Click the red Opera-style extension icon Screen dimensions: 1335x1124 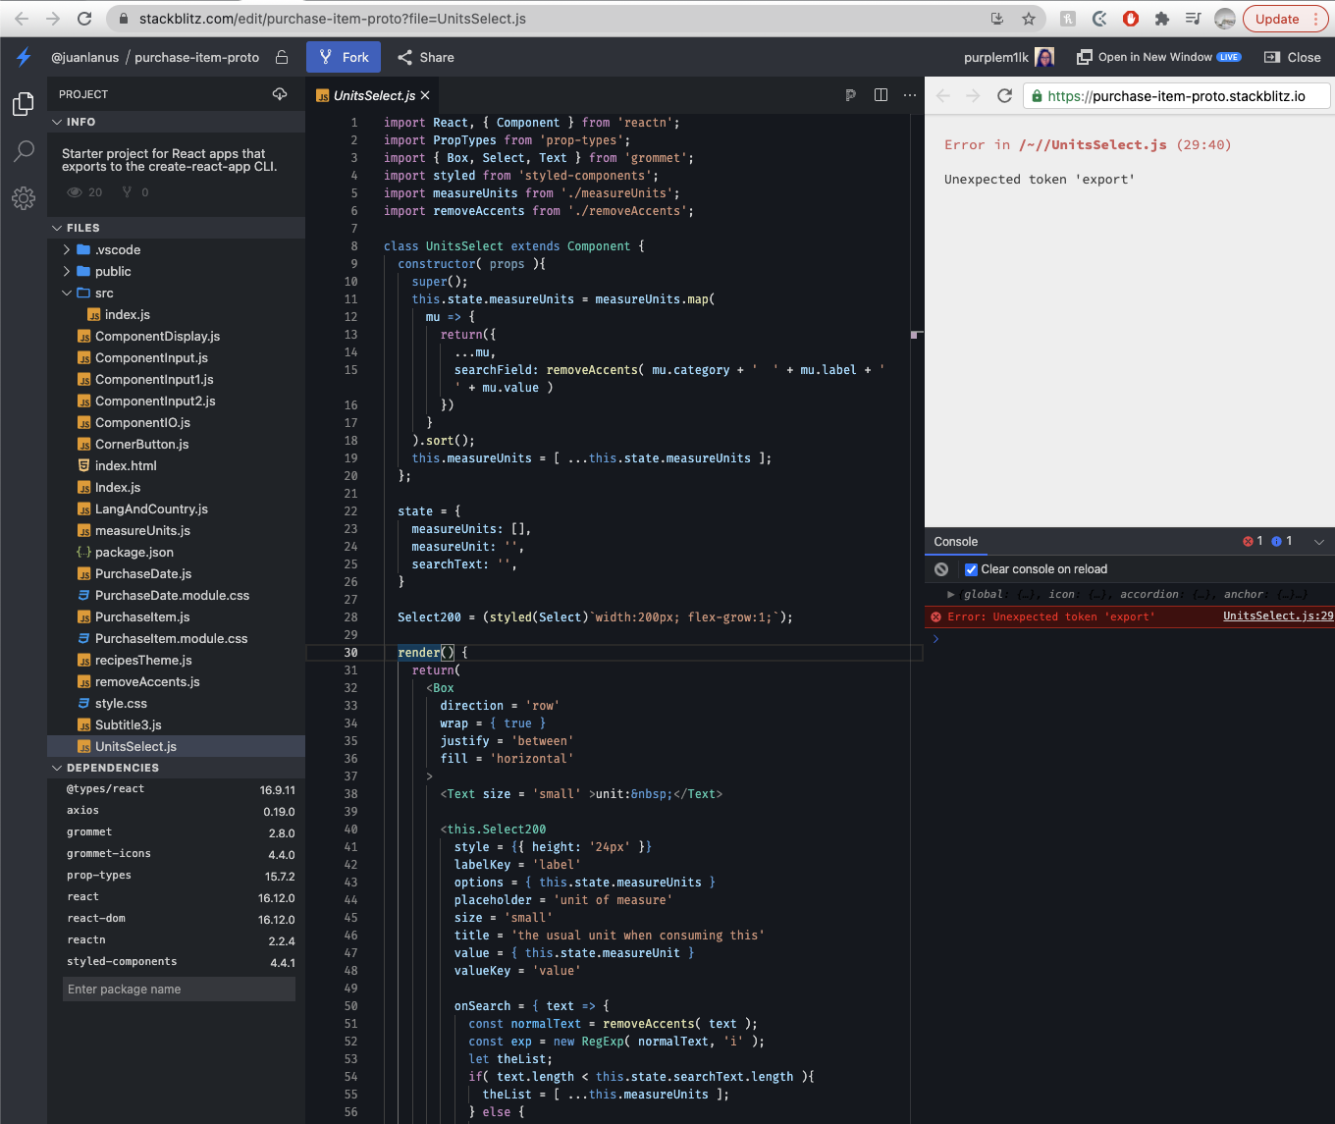1131,19
